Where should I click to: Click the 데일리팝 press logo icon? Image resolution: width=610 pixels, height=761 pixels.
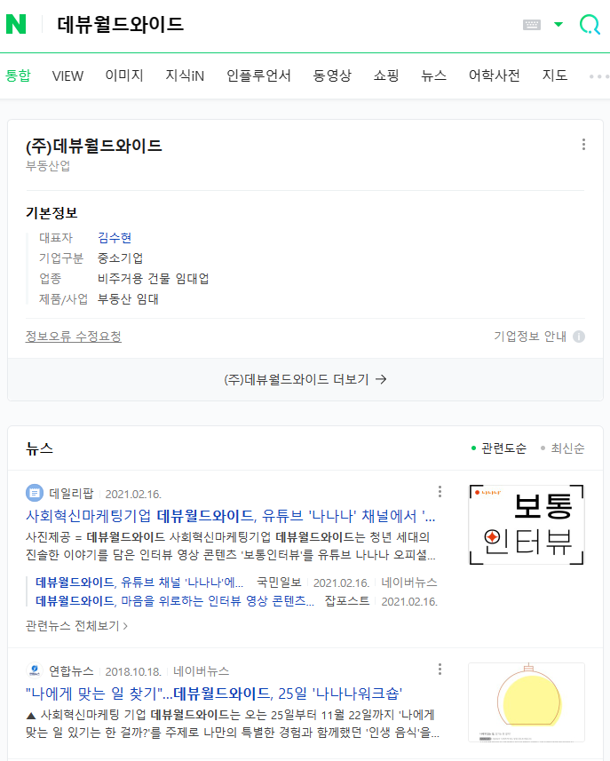[35, 493]
